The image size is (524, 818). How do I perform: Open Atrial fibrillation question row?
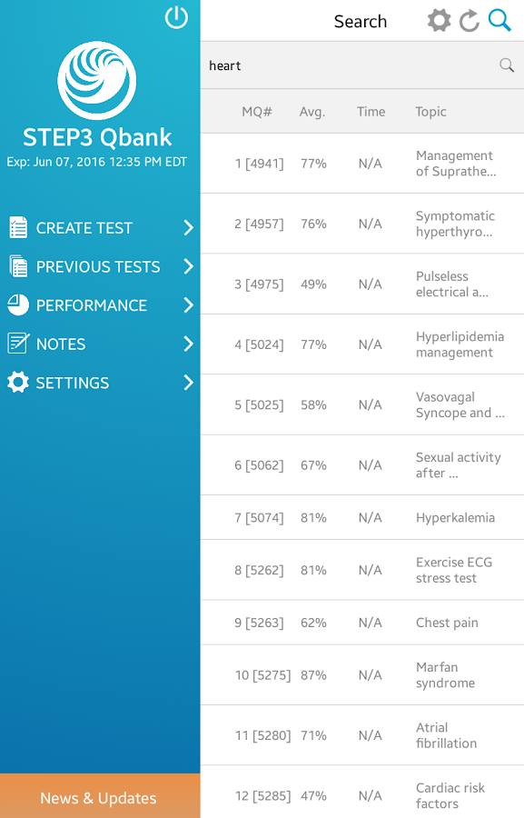[362, 735]
